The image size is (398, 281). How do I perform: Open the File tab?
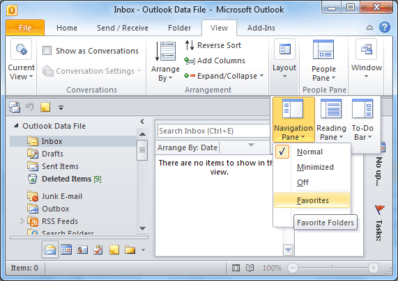point(25,28)
